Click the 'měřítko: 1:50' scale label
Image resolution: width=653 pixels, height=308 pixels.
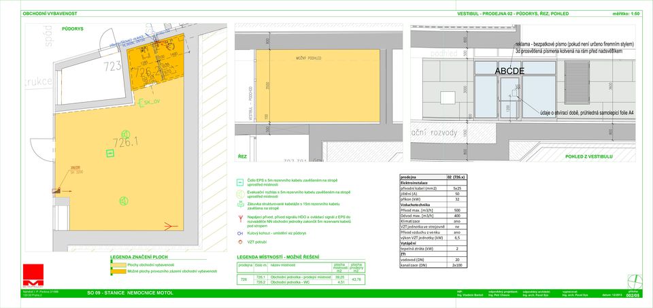(x=626, y=14)
